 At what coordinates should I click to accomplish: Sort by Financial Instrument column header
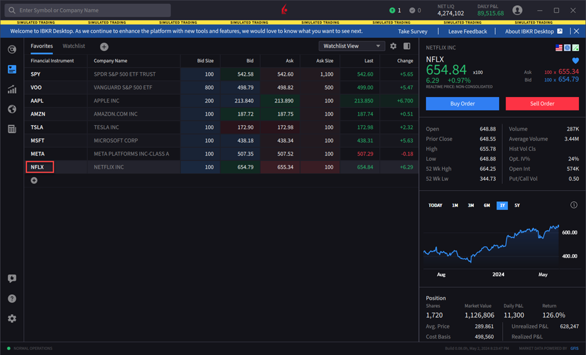point(52,61)
